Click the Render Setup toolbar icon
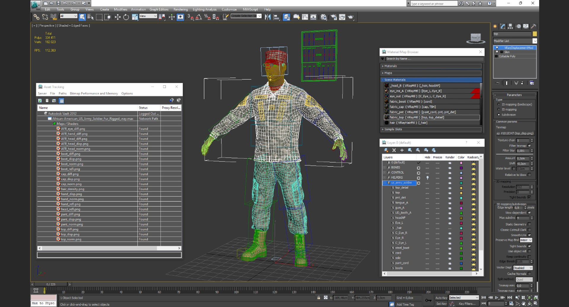 (334, 17)
